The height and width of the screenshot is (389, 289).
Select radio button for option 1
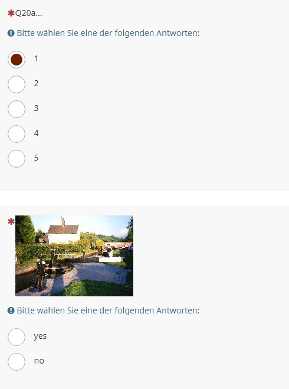coord(17,60)
